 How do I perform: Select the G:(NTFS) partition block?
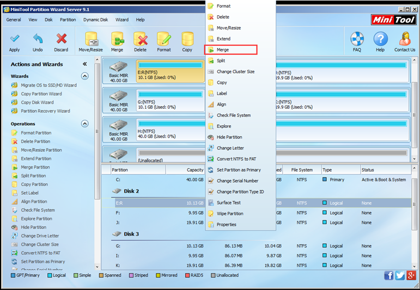[x=171, y=101]
